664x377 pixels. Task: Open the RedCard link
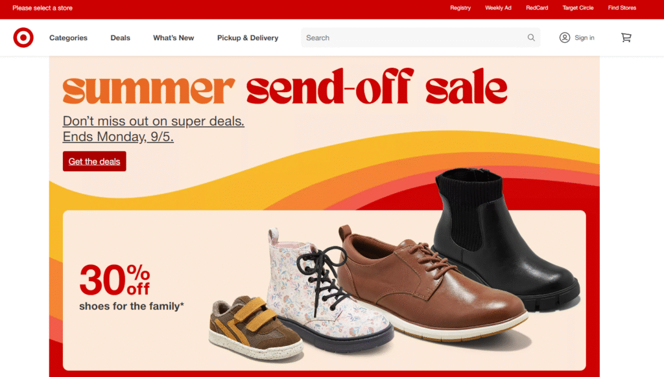(x=537, y=8)
